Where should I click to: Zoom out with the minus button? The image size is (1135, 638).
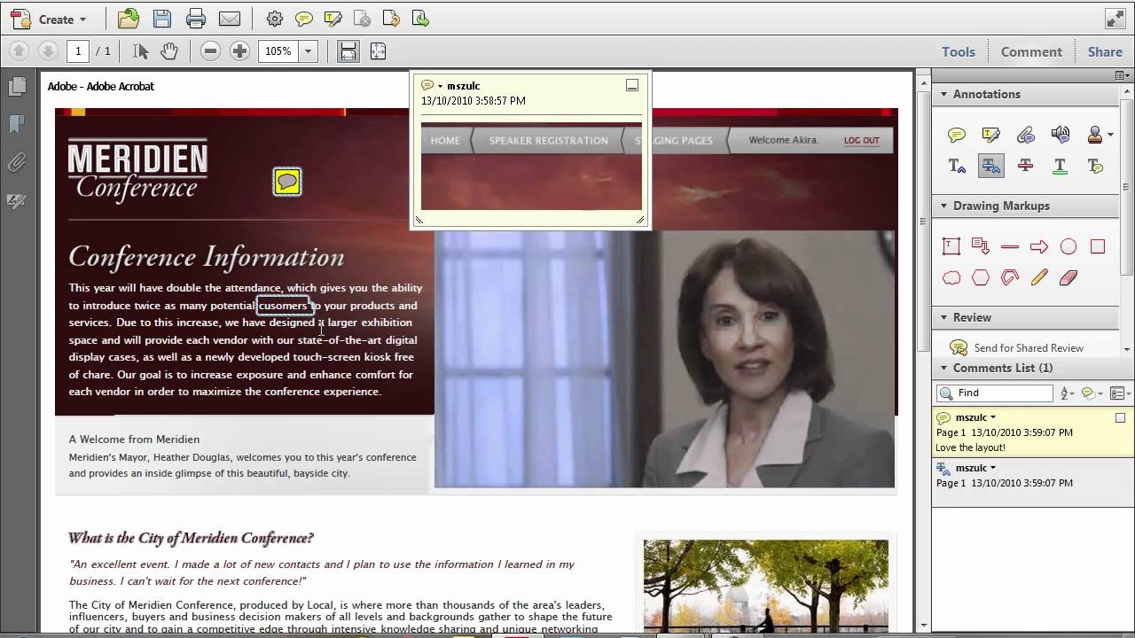(x=210, y=51)
